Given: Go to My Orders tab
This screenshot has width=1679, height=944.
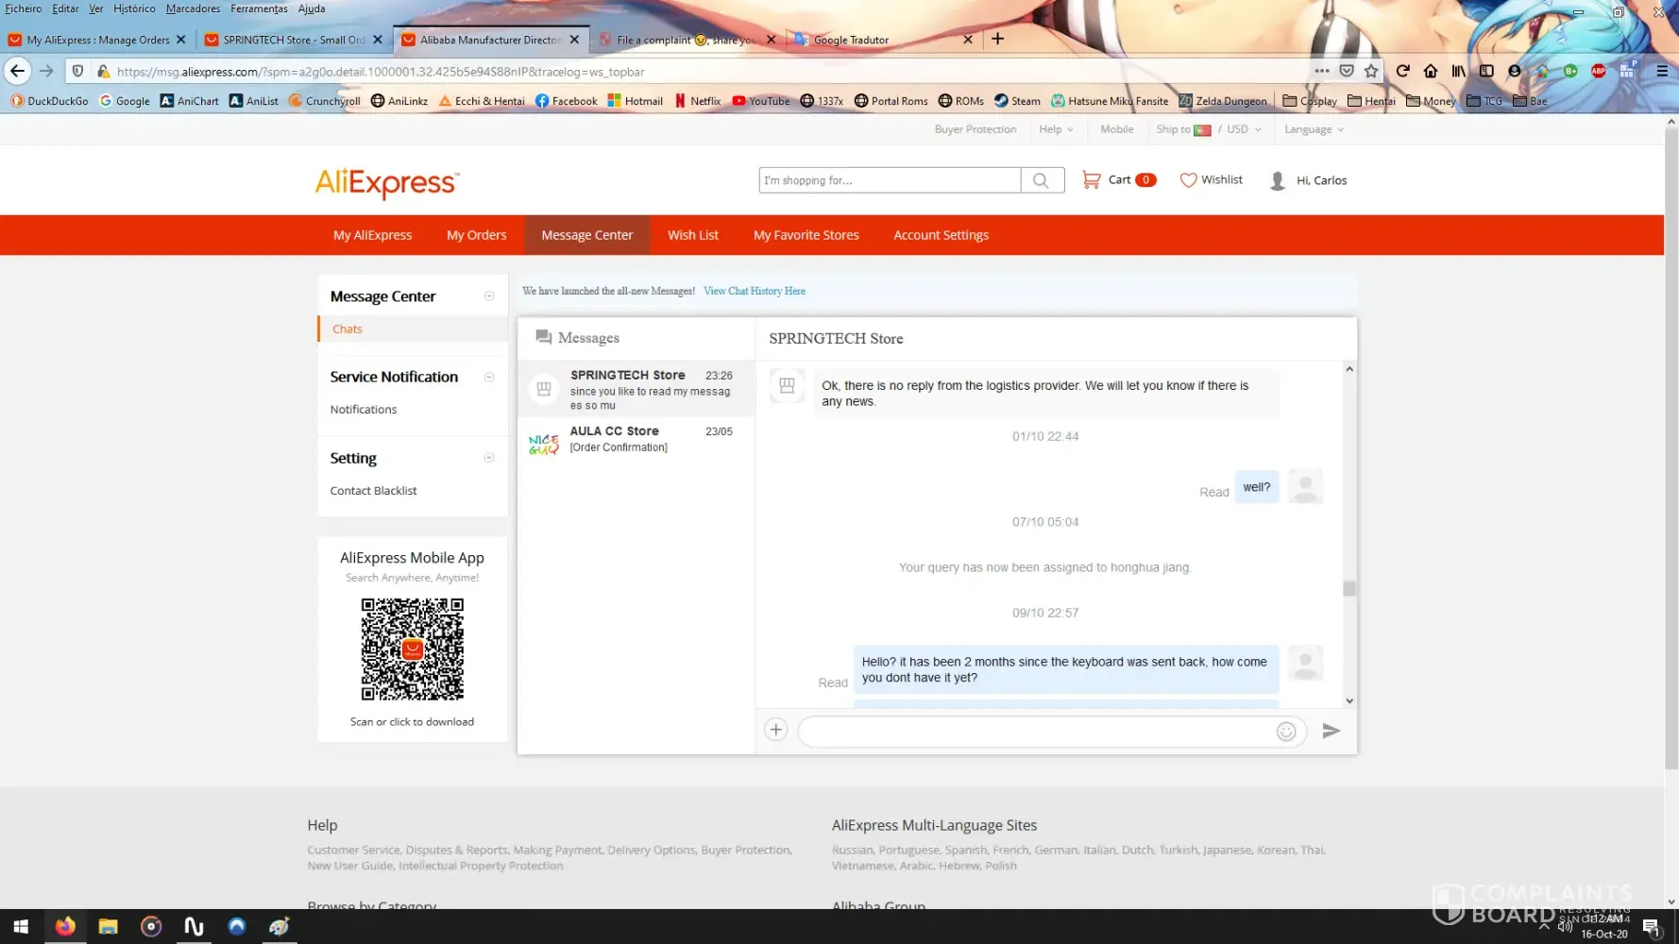Looking at the screenshot, I should coord(476,235).
